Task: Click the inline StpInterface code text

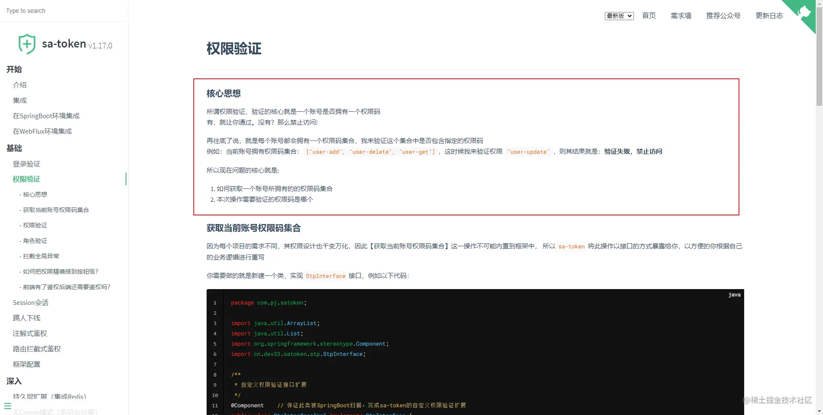Action: click(326, 276)
